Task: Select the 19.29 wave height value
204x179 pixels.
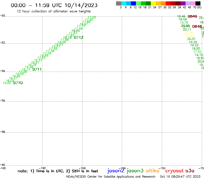Action: (x=193, y=42)
